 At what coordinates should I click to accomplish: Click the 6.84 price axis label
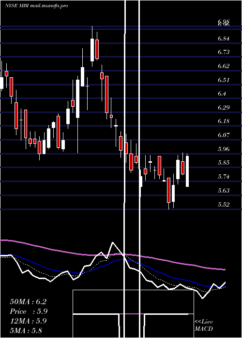click(x=224, y=39)
